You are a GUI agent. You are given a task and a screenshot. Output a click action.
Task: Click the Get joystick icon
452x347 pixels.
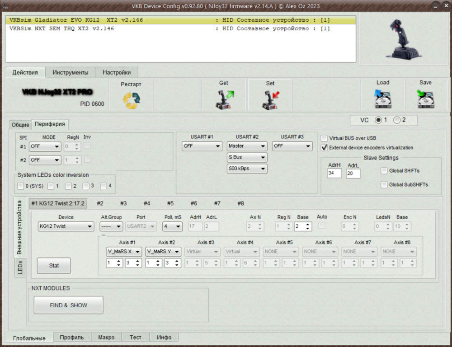point(224,99)
